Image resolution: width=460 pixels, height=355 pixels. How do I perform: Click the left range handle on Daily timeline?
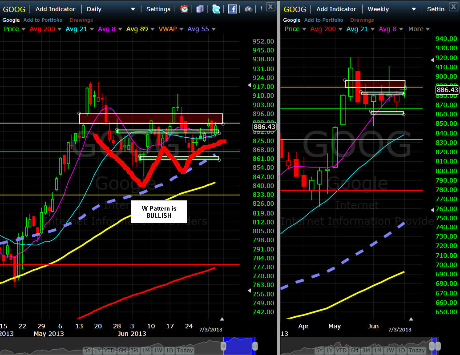tap(223, 346)
